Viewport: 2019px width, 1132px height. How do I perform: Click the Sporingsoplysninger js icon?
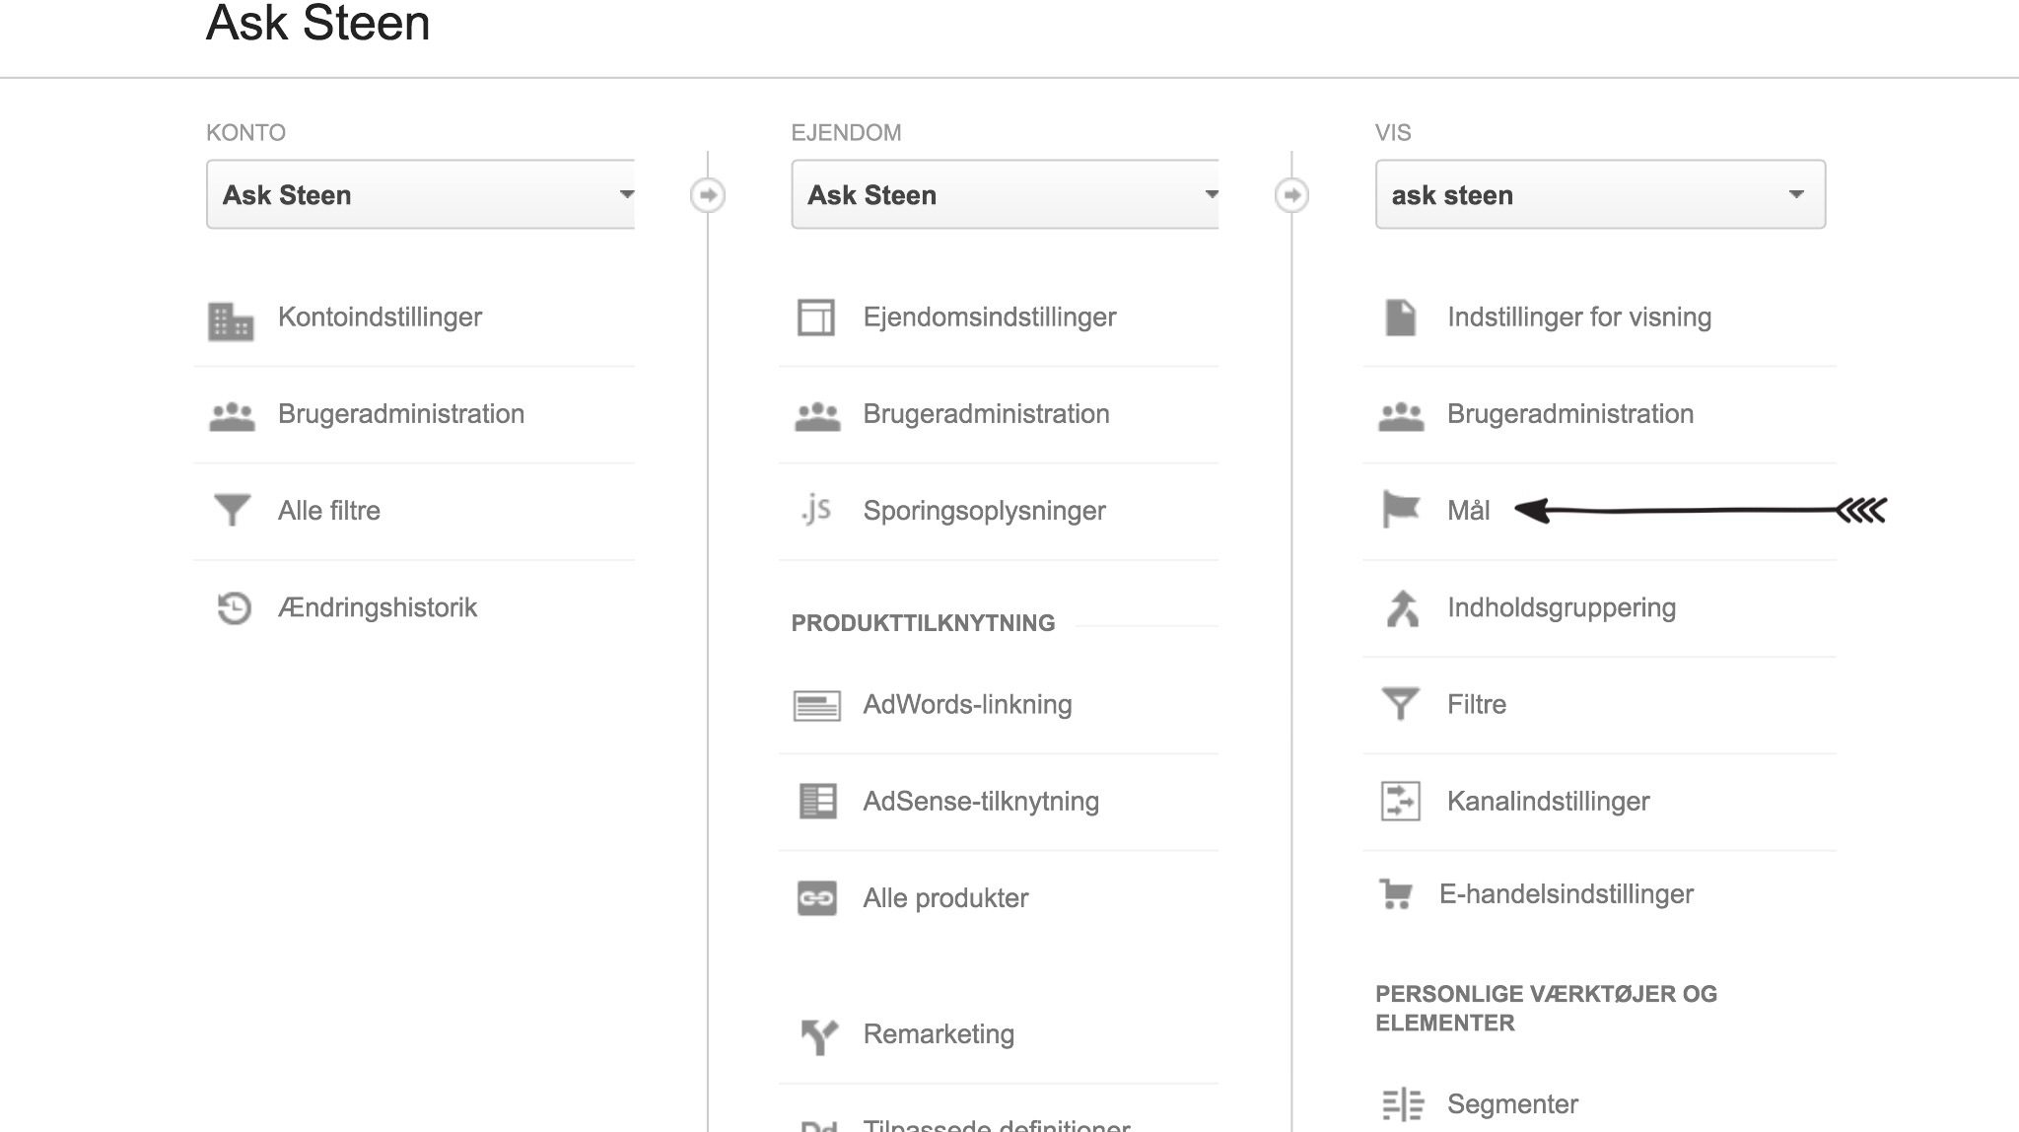(816, 509)
